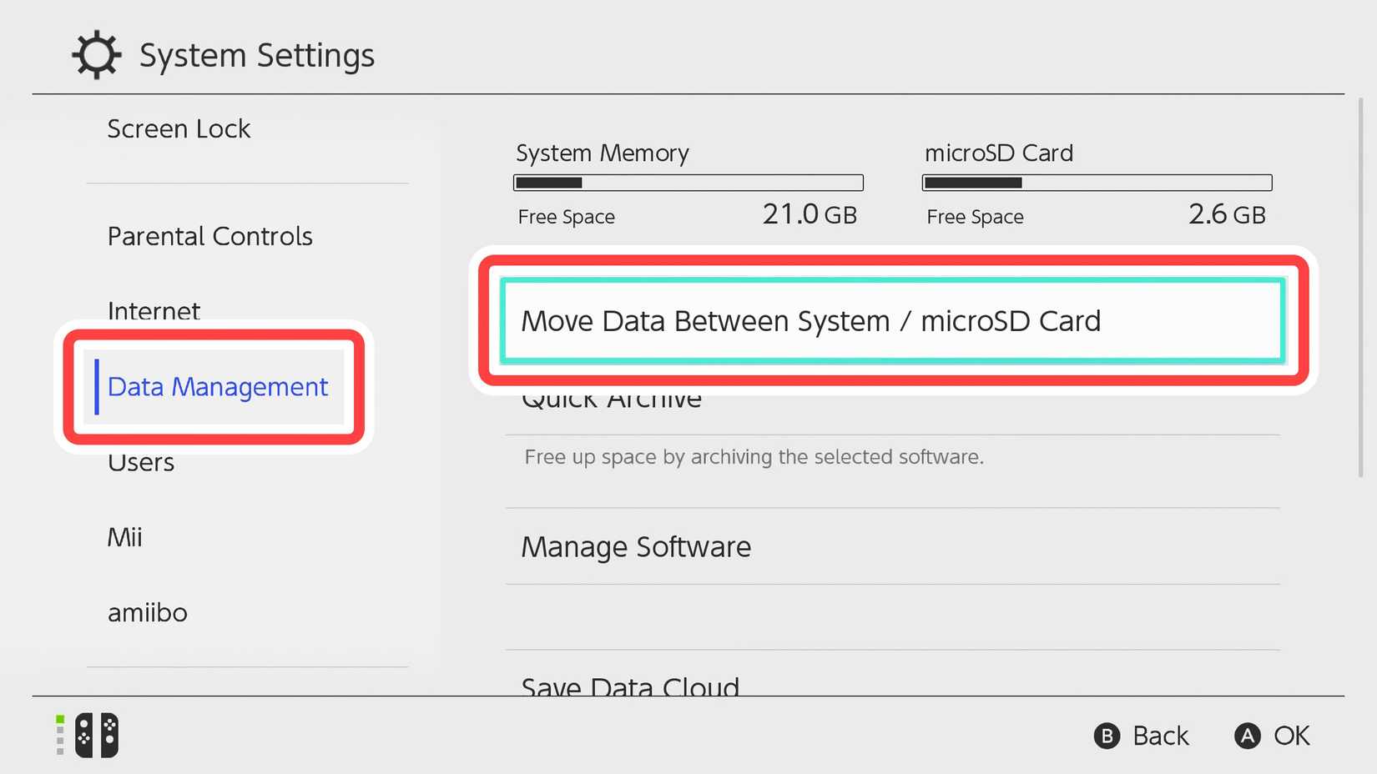Click the Joy-Con controller icon
Screen dimensions: 1377x774
[96, 735]
